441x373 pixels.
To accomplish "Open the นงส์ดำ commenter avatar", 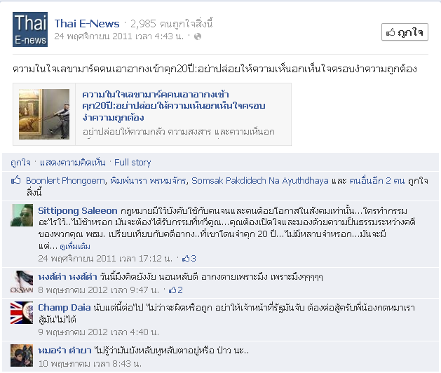I will [22, 282].
